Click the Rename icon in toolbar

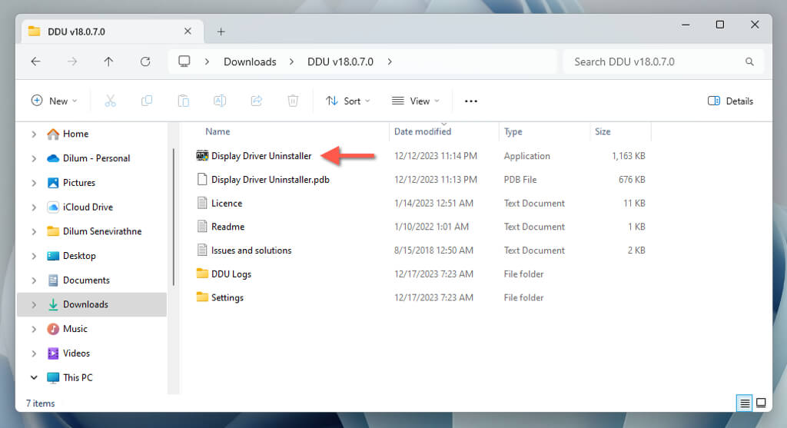tap(220, 101)
